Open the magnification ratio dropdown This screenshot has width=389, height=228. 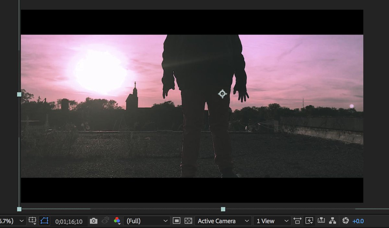tap(12, 221)
